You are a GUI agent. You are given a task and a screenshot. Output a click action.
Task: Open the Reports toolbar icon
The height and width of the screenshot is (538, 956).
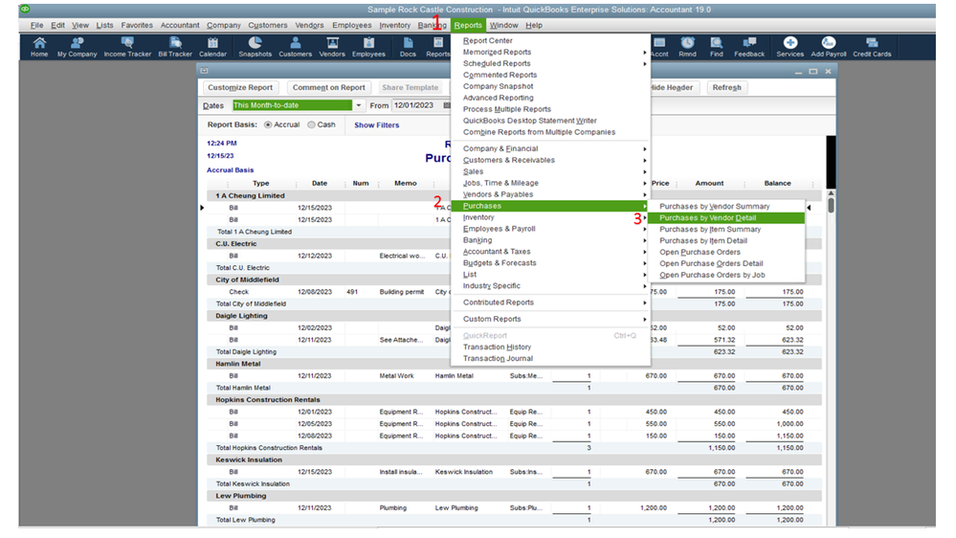point(437,47)
